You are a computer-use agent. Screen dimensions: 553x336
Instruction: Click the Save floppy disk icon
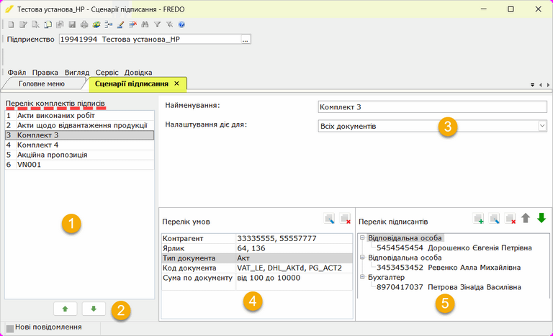pos(72,24)
